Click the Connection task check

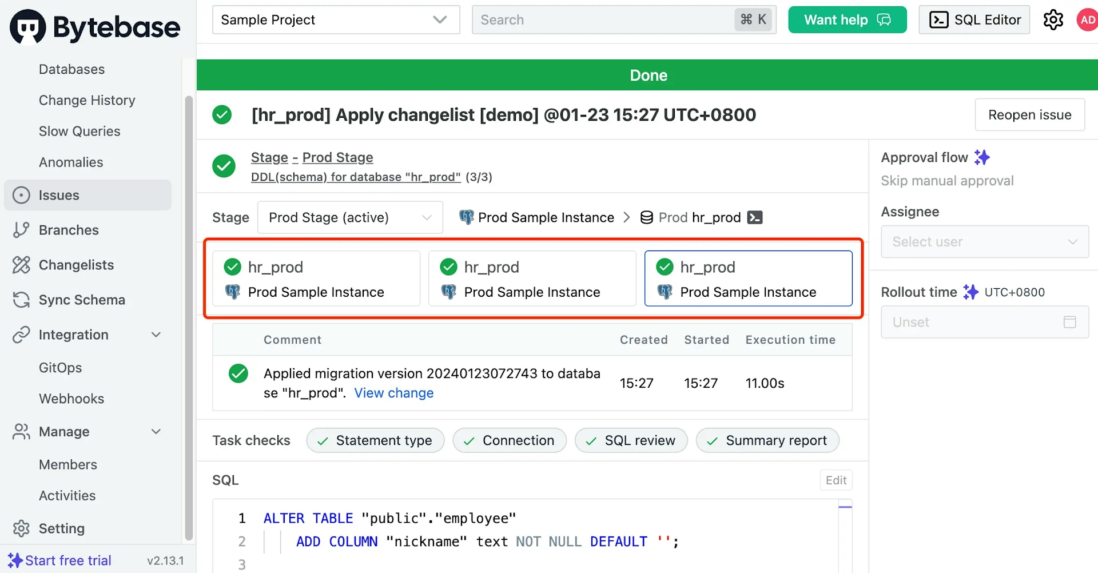[x=509, y=440]
